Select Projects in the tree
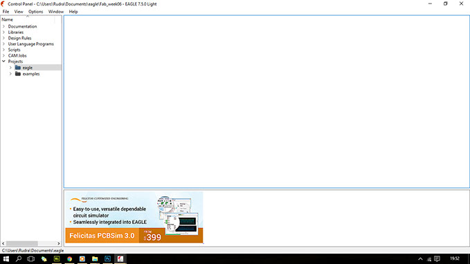This screenshot has width=470, height=264. (15, 62)
